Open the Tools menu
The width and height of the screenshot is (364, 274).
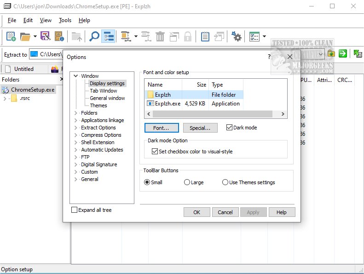pos(65,20)
